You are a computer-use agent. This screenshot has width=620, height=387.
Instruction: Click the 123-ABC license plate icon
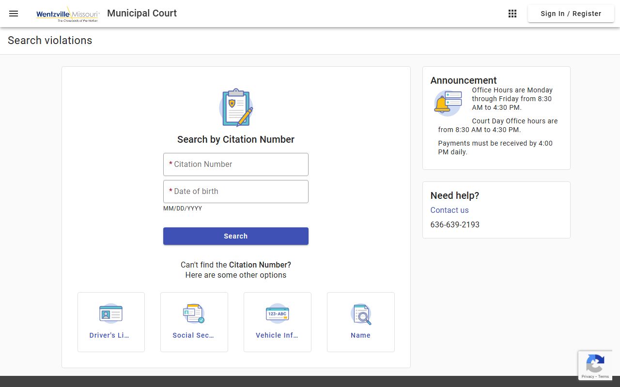point(278,314)
